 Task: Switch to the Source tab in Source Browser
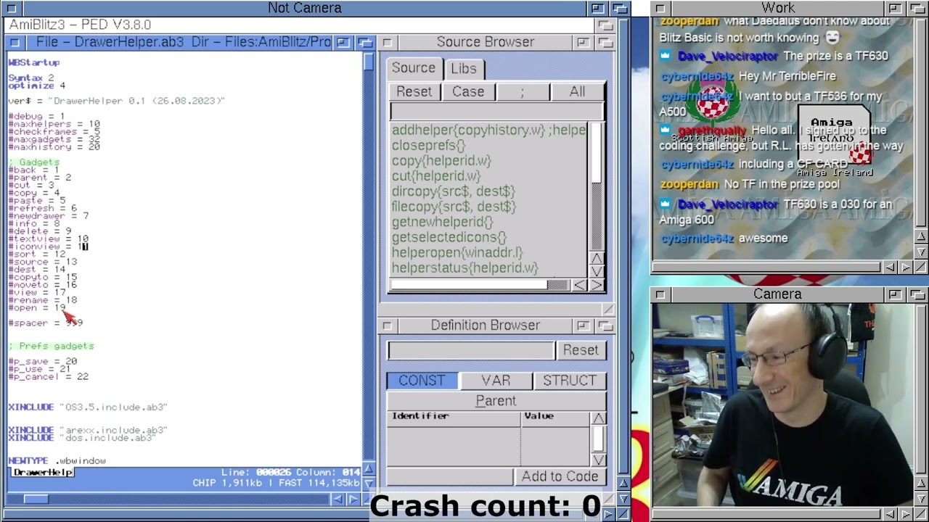point(414,68)
